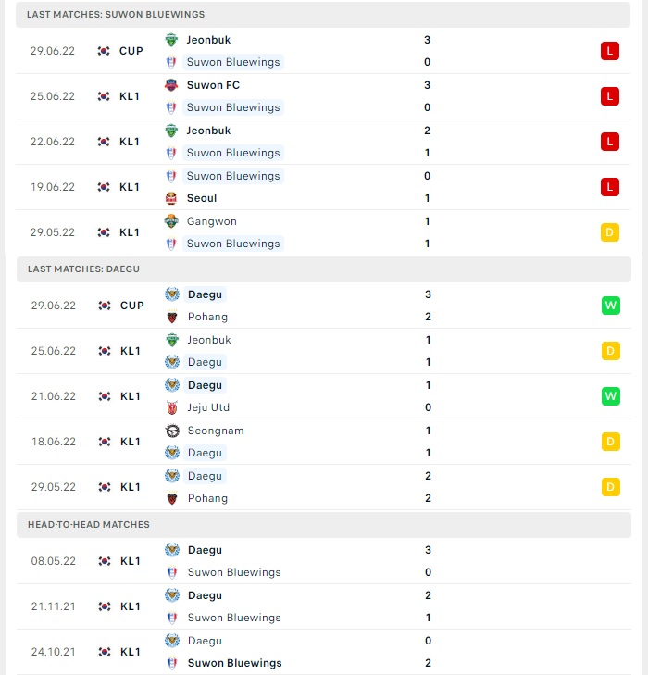This screenshot has height=675, width=648.
Task: Select Last Matches: Daegu section header
Action: point(324,269)
